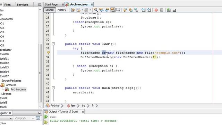Image resolution: width=222 pixels, height=125 pixels.
Task: Re-run project with green arrow in Output
Action: click(46, 117)
